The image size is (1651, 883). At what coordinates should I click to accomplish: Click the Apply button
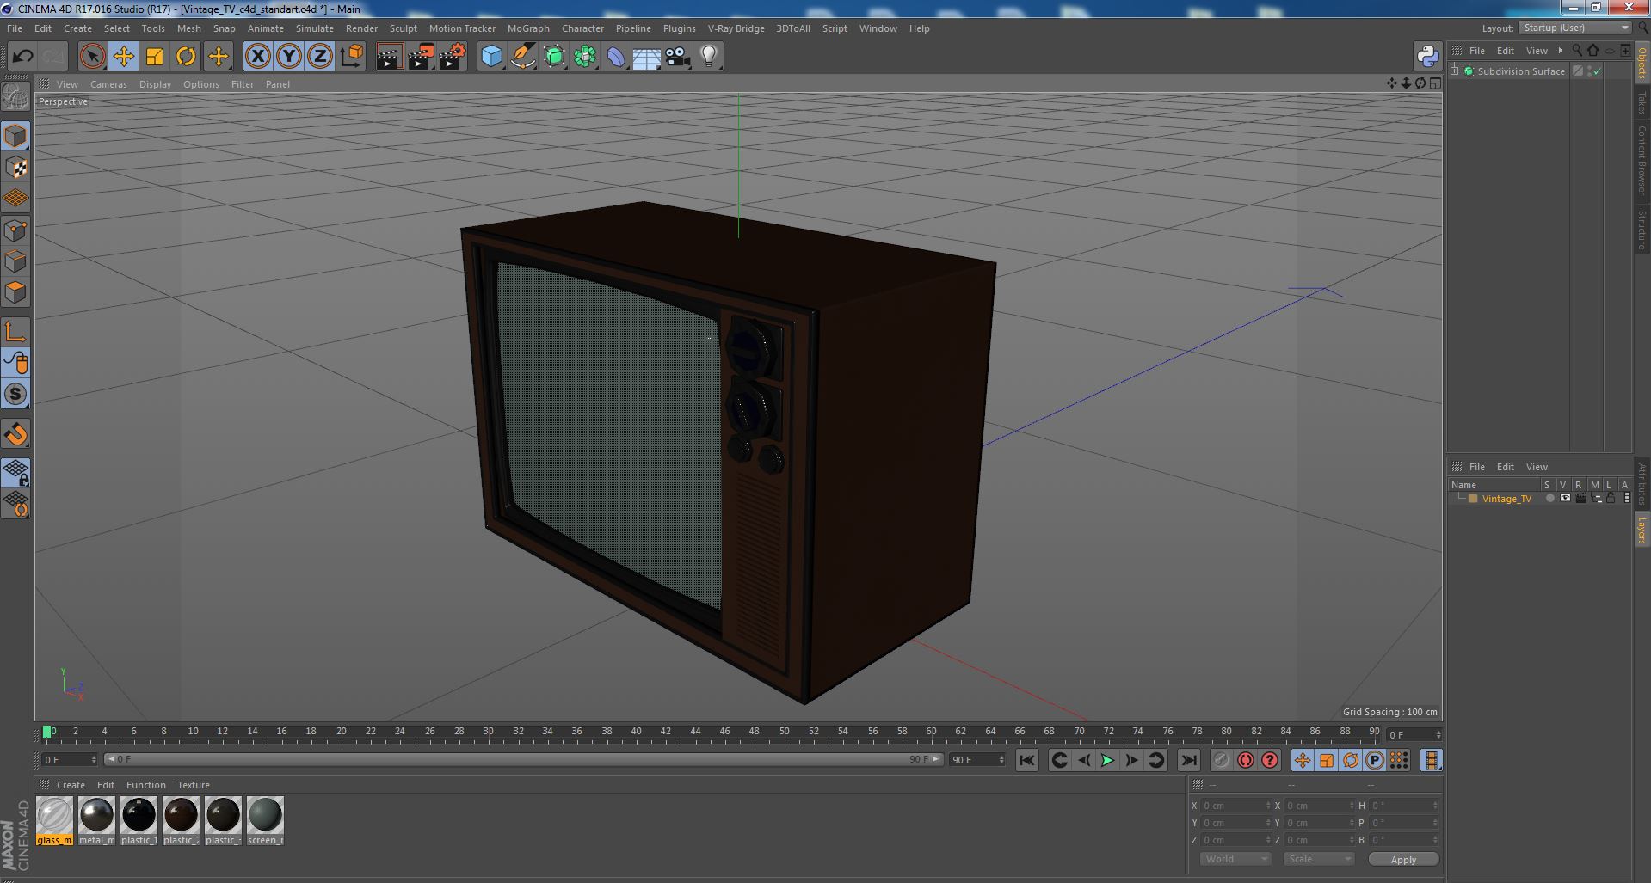coord(1403,860)
